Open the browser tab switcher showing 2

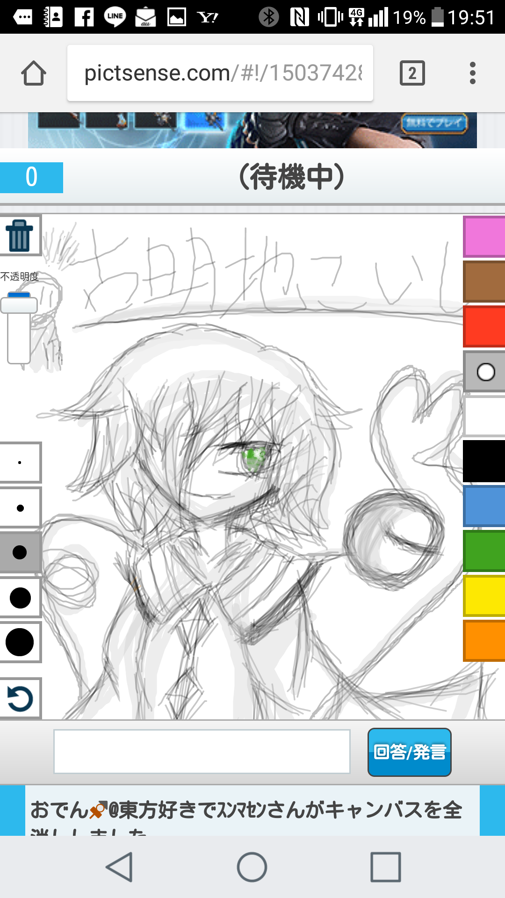click(x=412, y=73)
